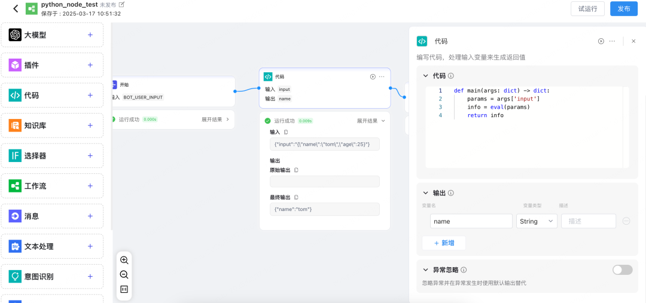Open the right panel more options menu

coord(612,41)
